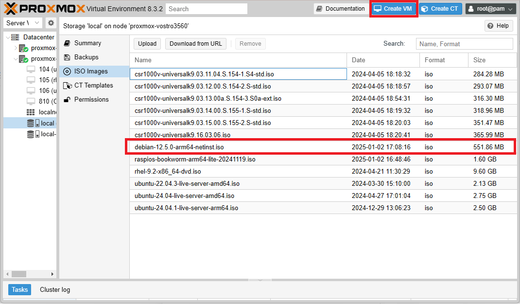This screenshot has height=304, width=520.
Task: Sort by the Size column header
Action: point(492,60)
